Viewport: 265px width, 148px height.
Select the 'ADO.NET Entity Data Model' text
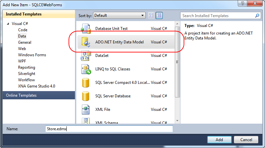[x=119, y=42]
